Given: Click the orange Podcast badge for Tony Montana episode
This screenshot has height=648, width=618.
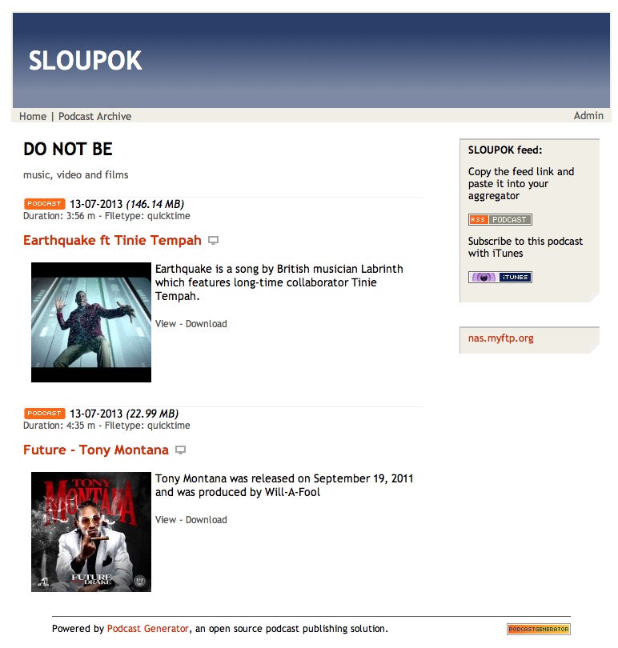Looking at the screenshot, I should coord(44,414).
